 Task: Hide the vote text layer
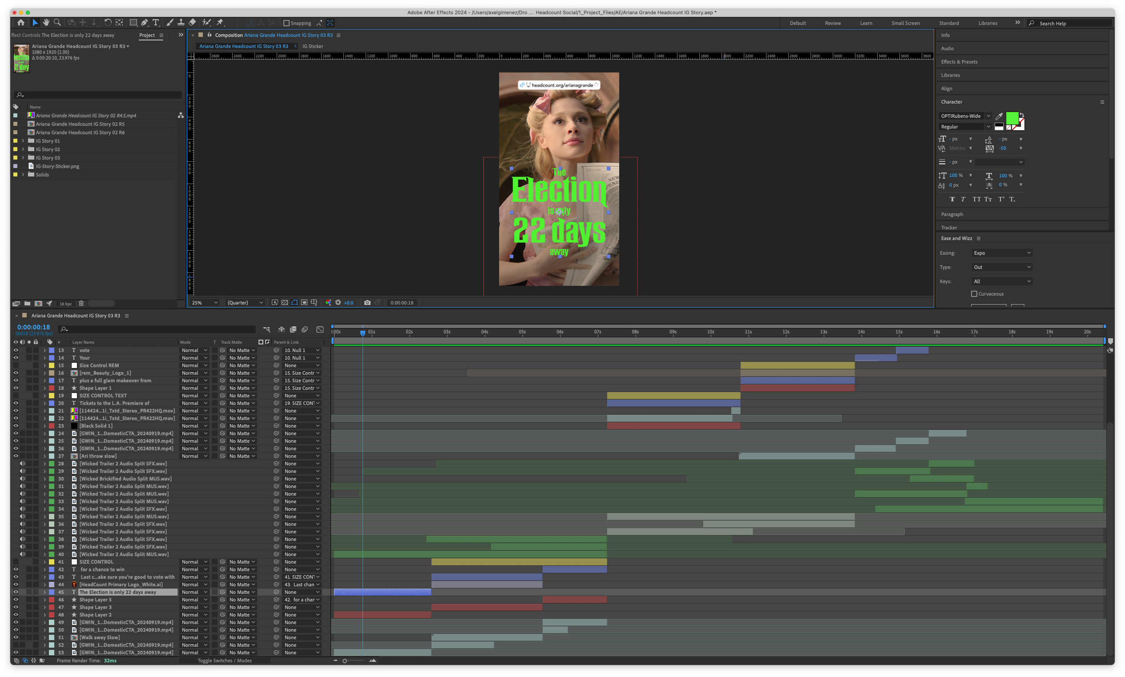coord(16,350)
